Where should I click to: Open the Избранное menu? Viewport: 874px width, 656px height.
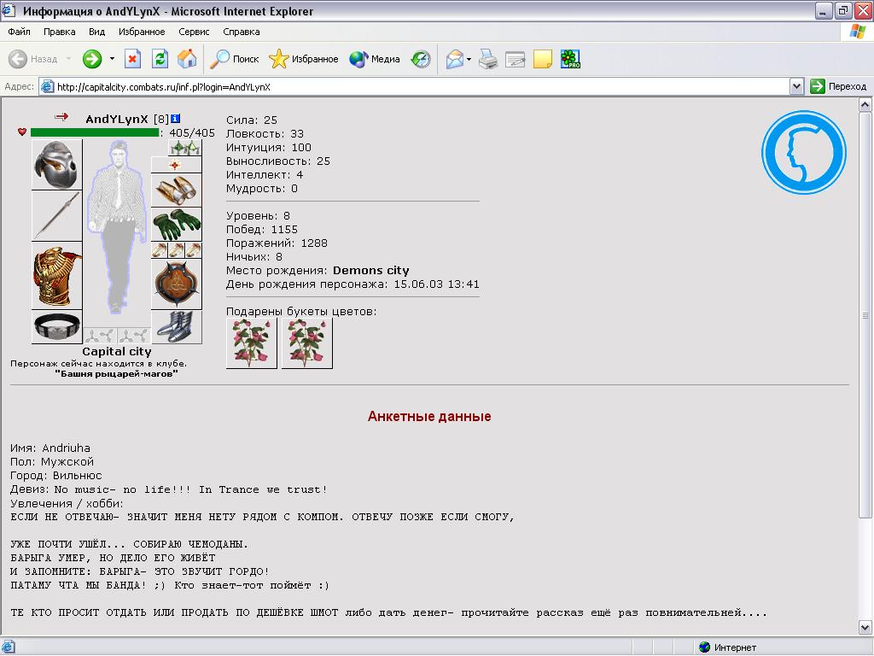tap(142, 32)
